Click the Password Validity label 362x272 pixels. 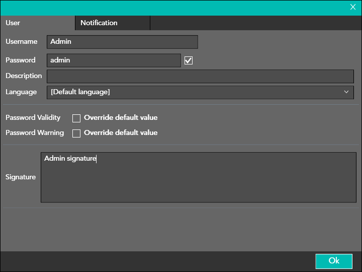pyautogui.click(x=33, y=117)
